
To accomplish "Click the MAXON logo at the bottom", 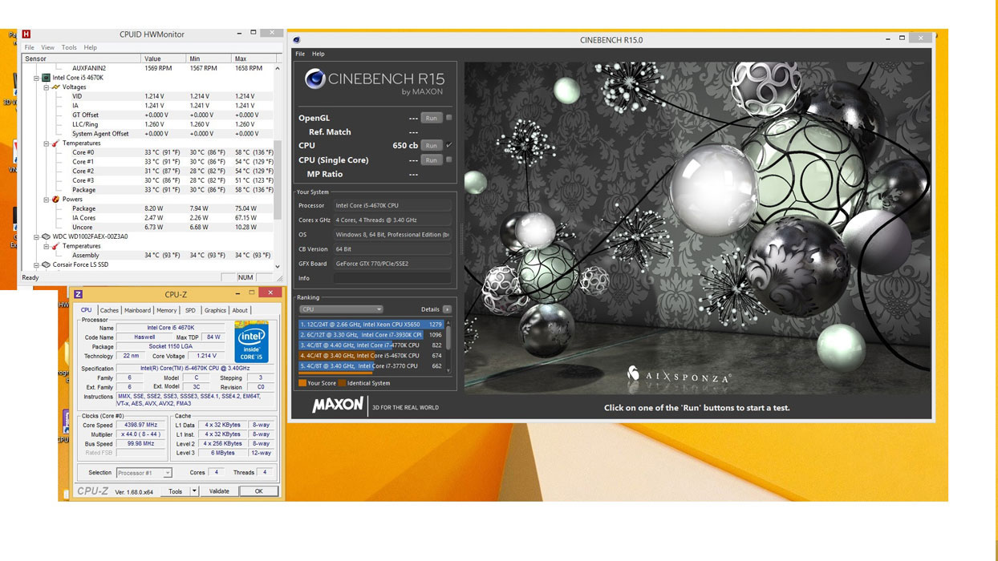I will click(338, 406).
